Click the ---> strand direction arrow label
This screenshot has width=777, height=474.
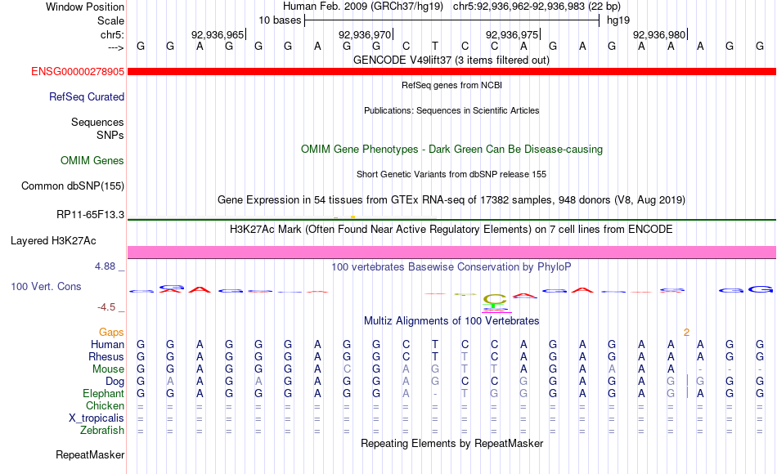[115, 47]
